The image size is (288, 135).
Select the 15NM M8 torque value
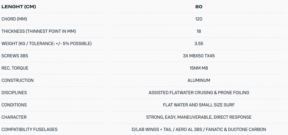pos(199,68)
